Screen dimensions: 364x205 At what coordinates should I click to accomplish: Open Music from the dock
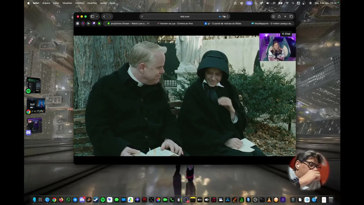coord(214,200)
